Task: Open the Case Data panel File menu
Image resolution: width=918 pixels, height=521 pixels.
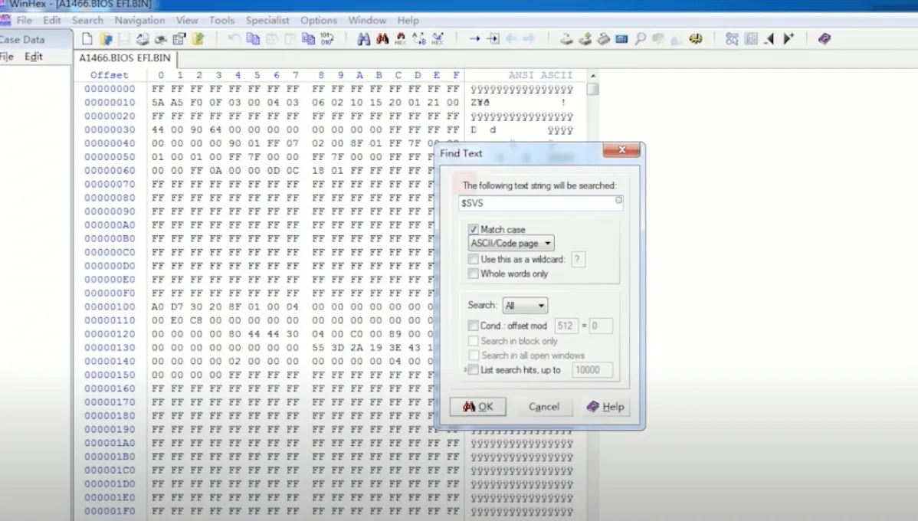Action: pos(7,57)
